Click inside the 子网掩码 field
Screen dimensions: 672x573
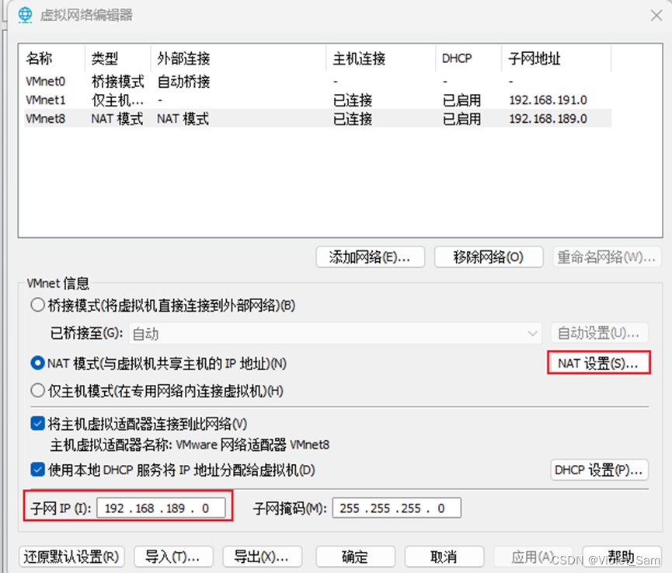[396, 508]
